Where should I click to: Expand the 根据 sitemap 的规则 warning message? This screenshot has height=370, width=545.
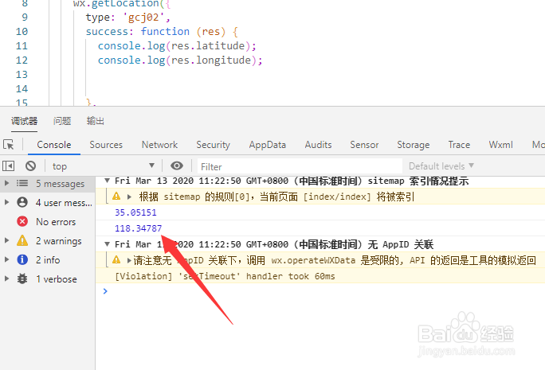click(x=129, y=197)
